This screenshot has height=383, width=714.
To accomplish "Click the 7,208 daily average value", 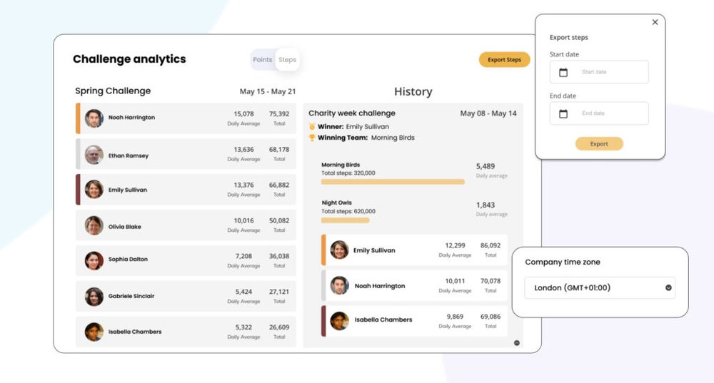I will click(243, 256).
